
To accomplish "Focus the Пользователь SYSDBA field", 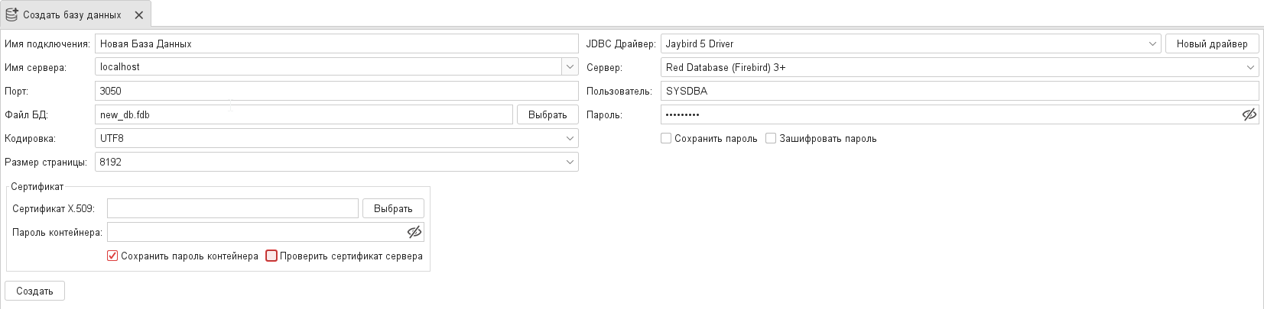I will [959, 91].
